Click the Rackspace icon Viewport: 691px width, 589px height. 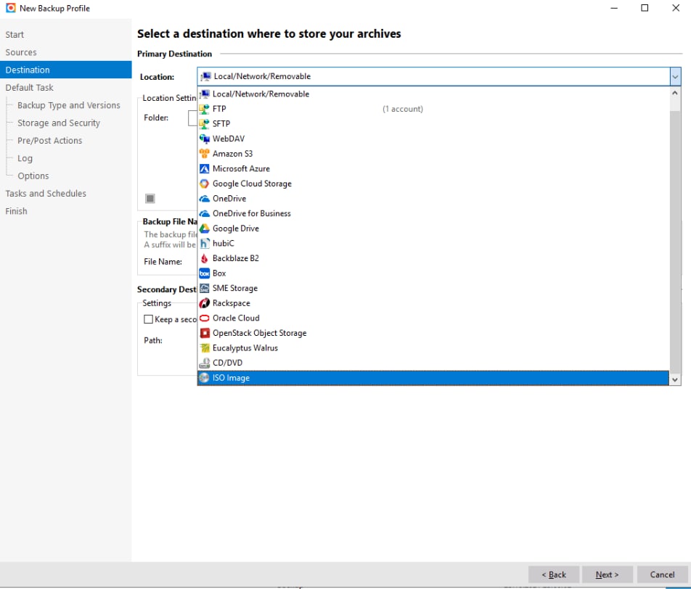click(x=205, y=303)
